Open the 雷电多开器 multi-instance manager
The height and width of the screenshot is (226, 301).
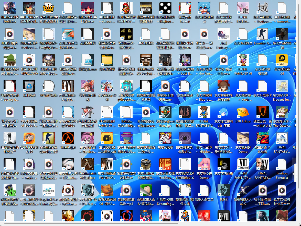pyautogui.click(x=107, y=138)
